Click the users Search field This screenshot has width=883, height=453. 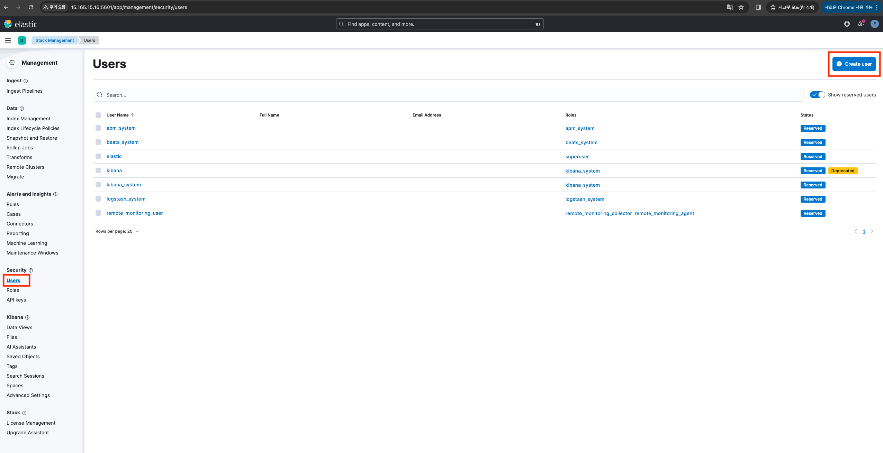click(450, 95)
